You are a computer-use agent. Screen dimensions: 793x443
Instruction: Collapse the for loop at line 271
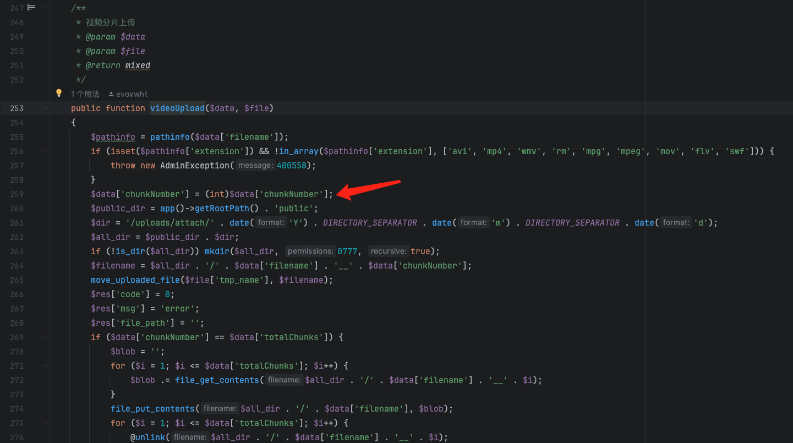46,366
